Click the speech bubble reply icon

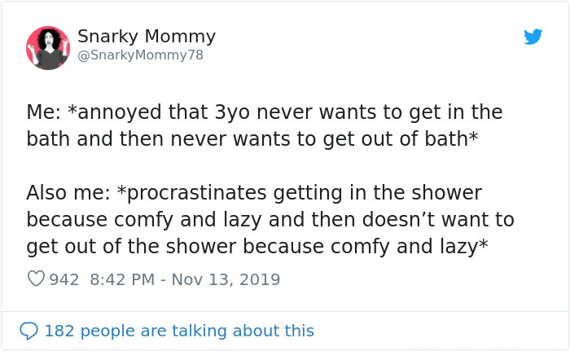click(29, 331)
